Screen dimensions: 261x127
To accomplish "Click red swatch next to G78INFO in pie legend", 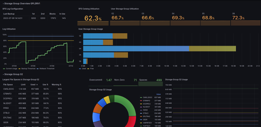I will [141, 101].
